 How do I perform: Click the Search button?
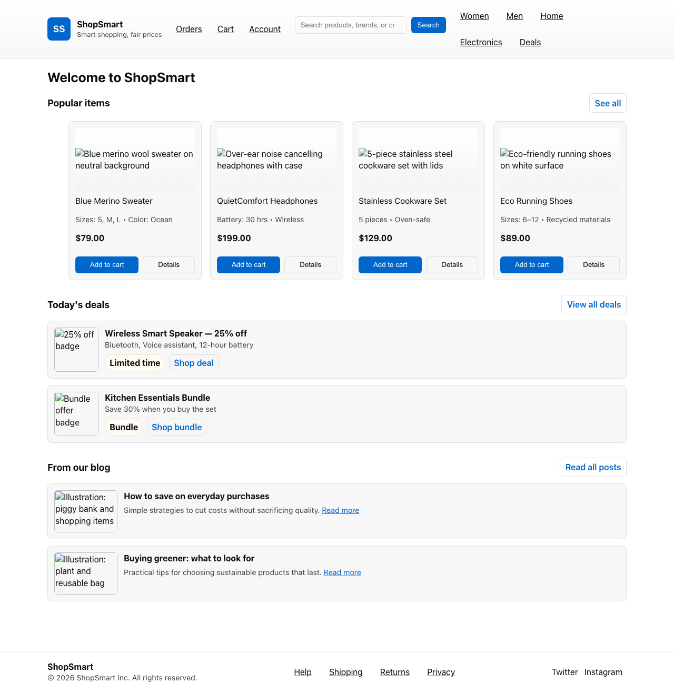(x=428, y=25)
